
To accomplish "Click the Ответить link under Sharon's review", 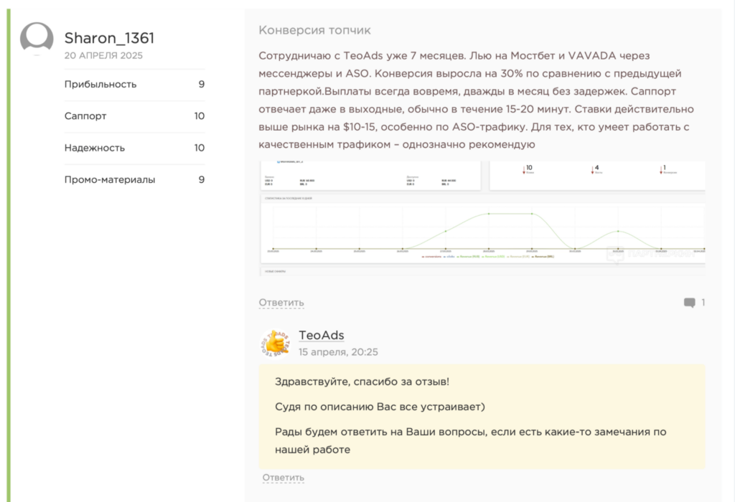I will point(281,303).
